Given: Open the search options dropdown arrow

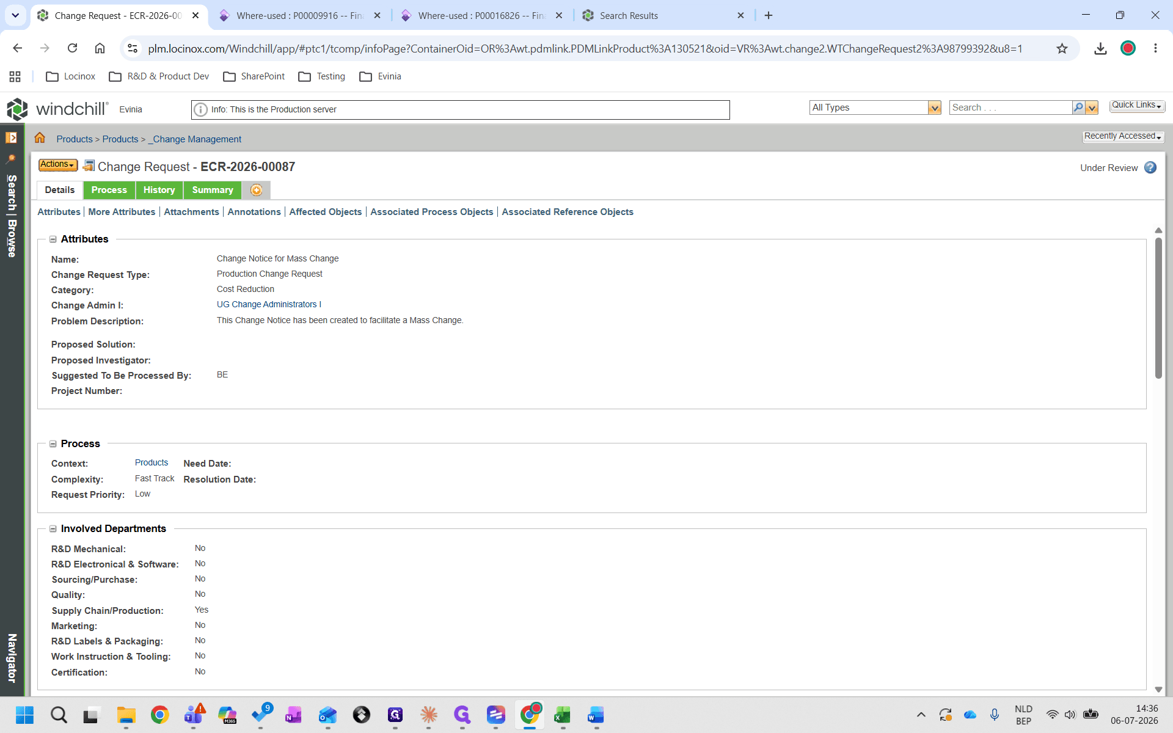Looking at the screenshot, I should click(x=1092, y=108).
